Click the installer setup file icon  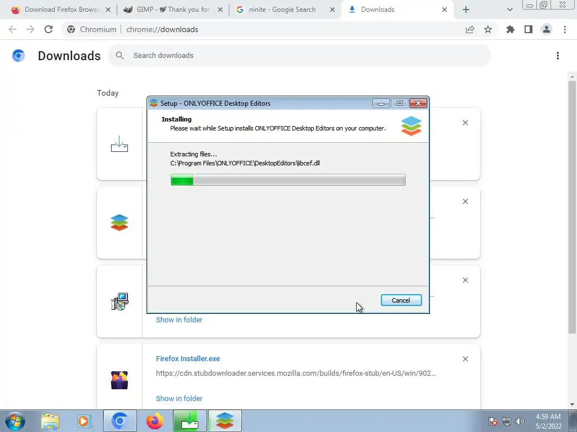(119, 301)
